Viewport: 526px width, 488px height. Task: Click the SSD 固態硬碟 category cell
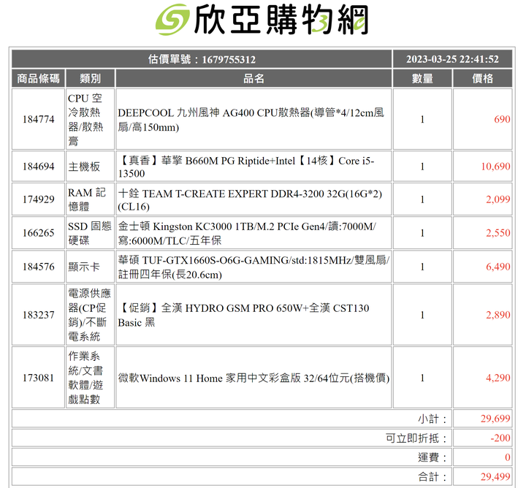pyautogui.click(x=89, y=233)
